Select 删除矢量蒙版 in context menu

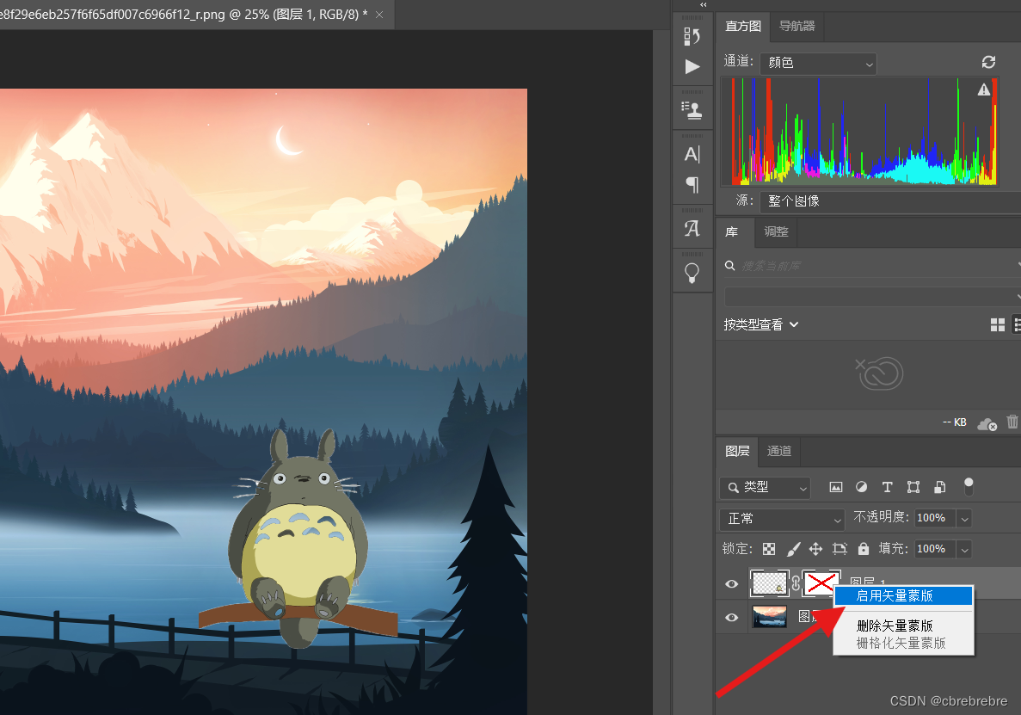click(903, 626)
